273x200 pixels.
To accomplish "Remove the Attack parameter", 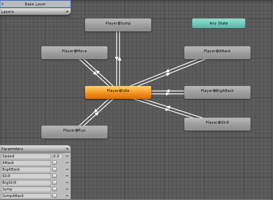I will [x=67, y=163].
